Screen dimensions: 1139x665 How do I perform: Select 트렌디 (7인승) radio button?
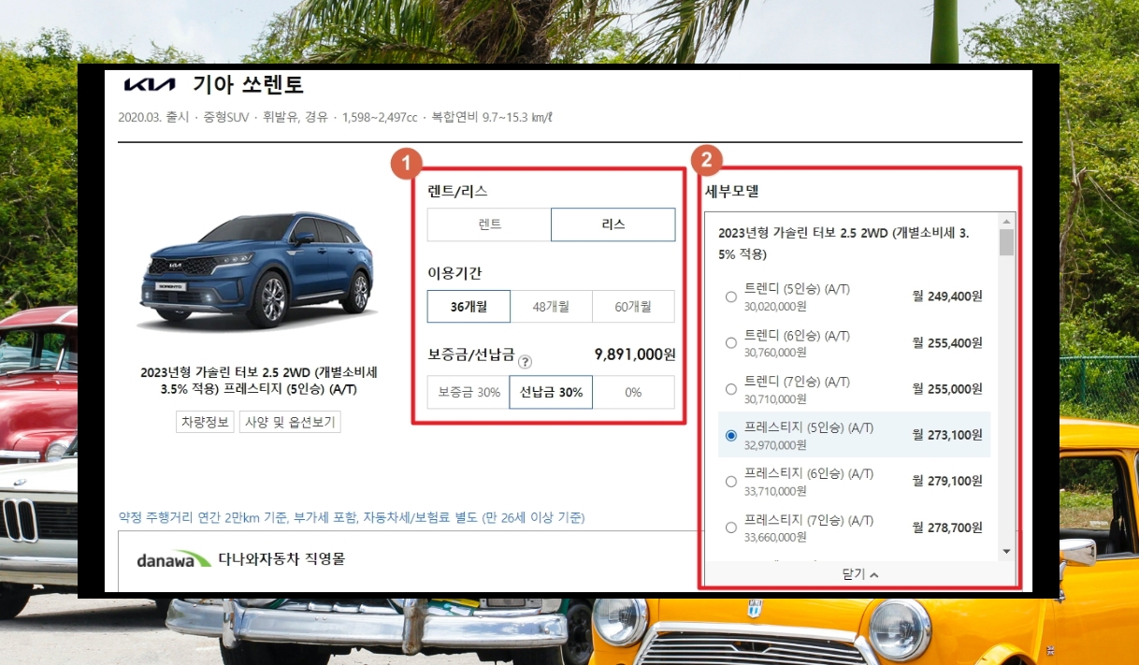point(731,389)
